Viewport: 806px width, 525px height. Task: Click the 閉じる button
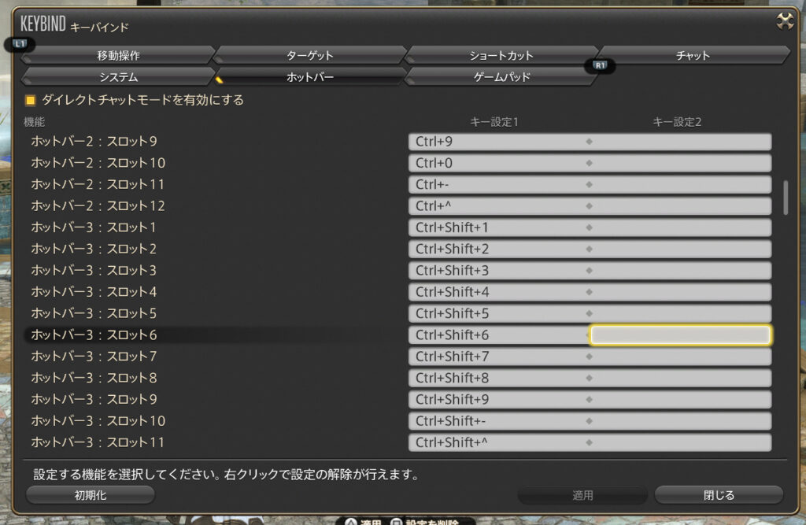[x=719, y=494]
